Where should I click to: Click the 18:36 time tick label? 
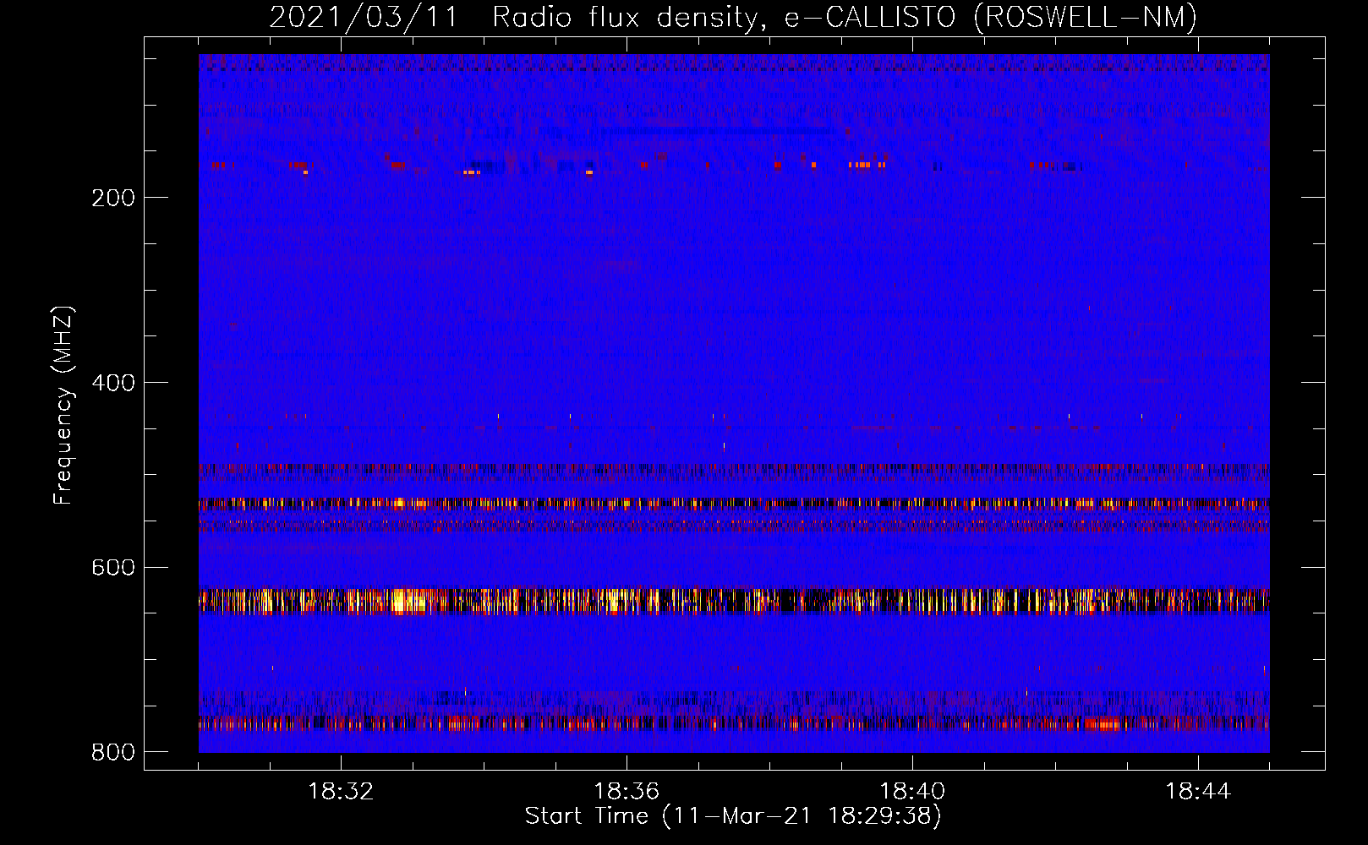pyautogui.click(x=627, y=792)
